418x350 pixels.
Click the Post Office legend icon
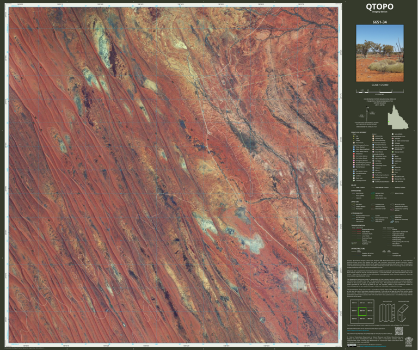[x=373, y=163]
